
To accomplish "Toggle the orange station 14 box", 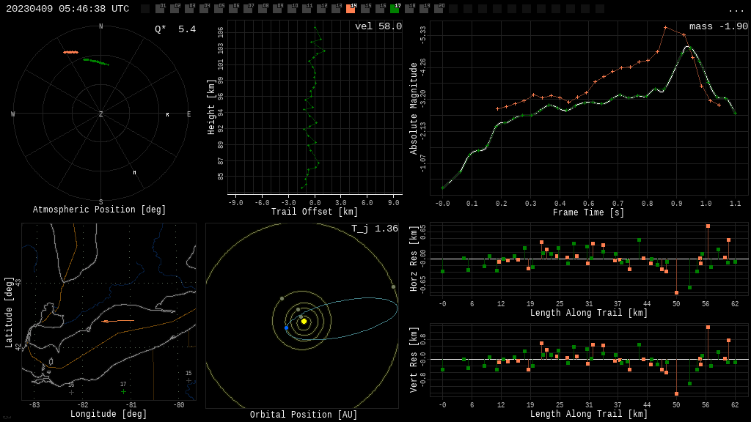I will point(351,9).
